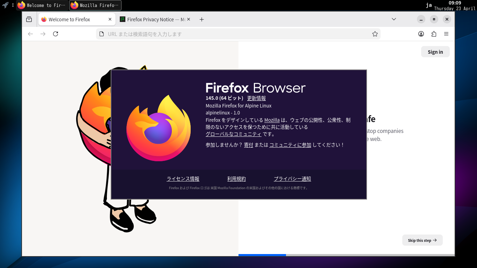Open the 利用規約 link
The image size is (477, 268).
point(236,179)
